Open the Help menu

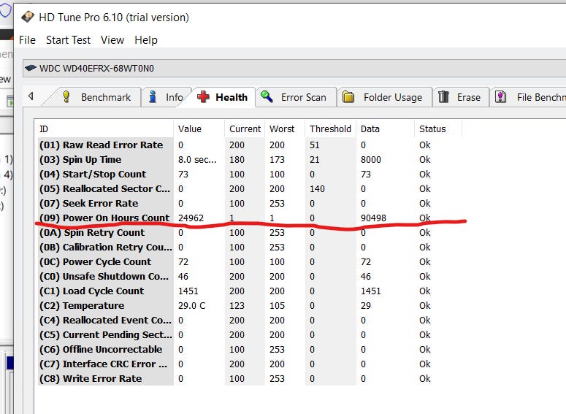[146, 40]
